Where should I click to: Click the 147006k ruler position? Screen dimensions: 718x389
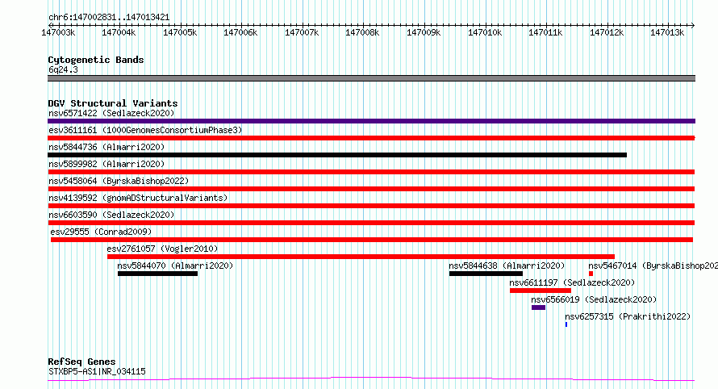pos(240,32)
